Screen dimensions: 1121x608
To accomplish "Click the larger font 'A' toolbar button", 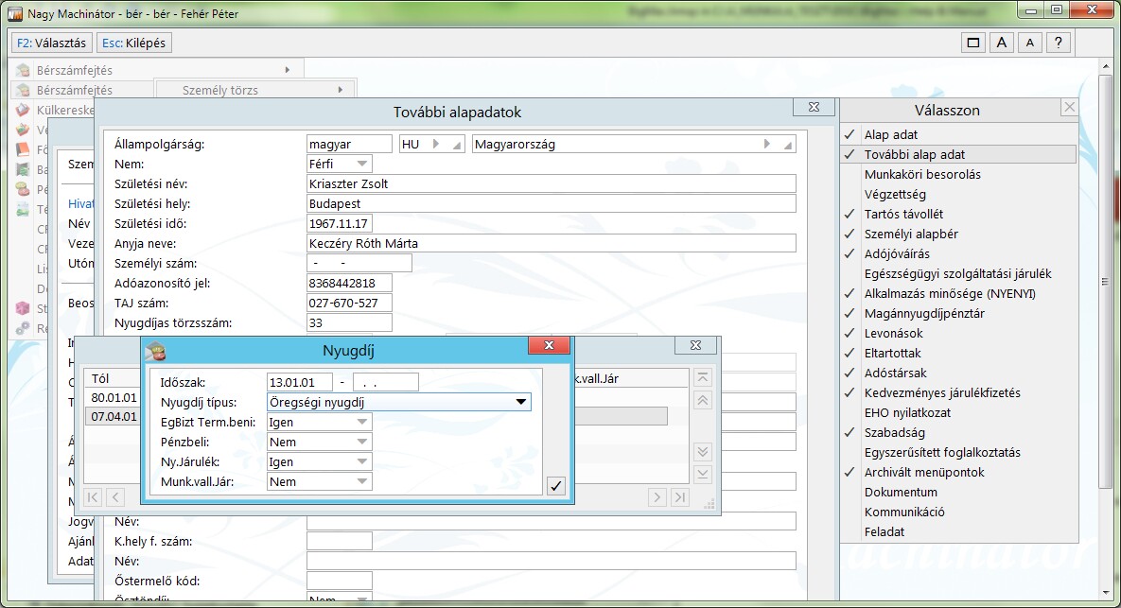I will (x=1001, y=43).
